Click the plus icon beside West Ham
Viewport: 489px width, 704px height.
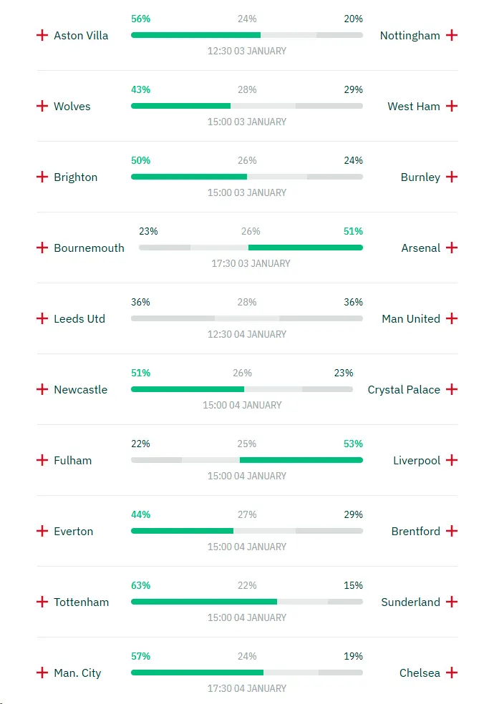tap(451, 105)
